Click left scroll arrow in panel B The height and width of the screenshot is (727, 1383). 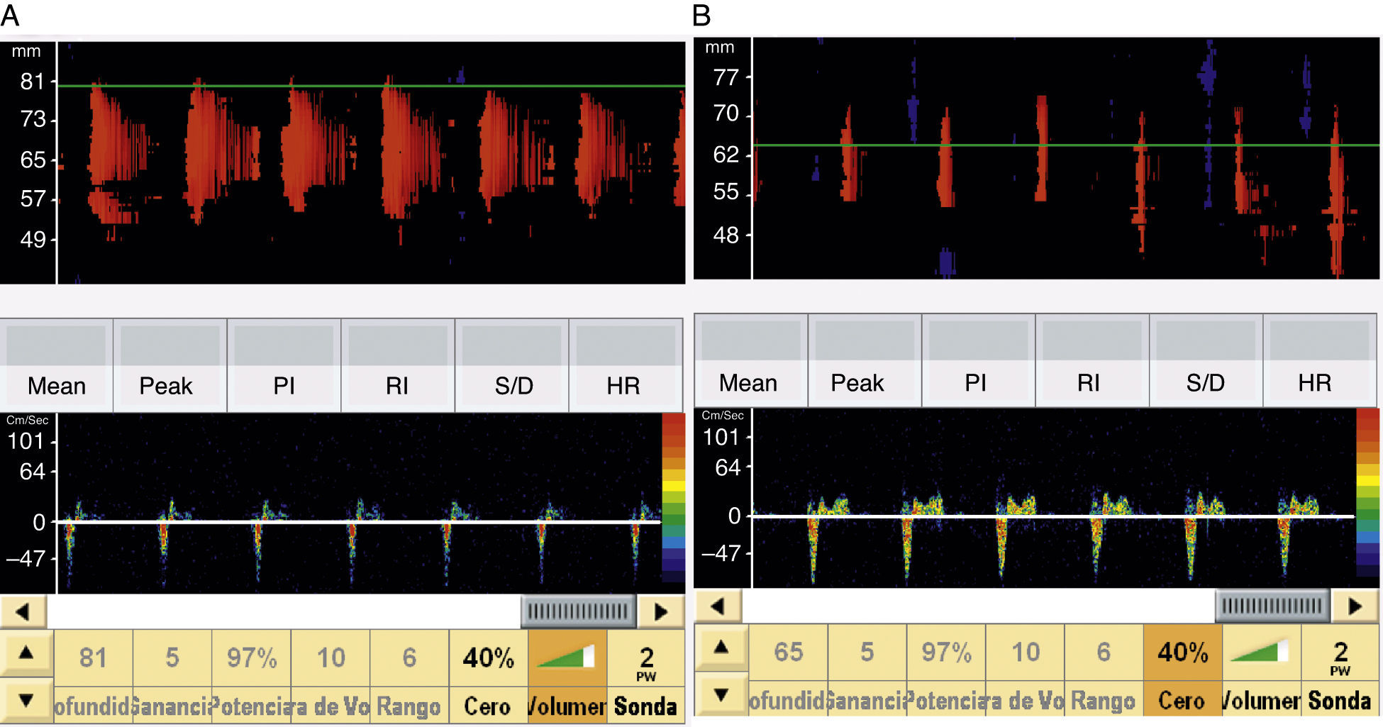(718, 606)
